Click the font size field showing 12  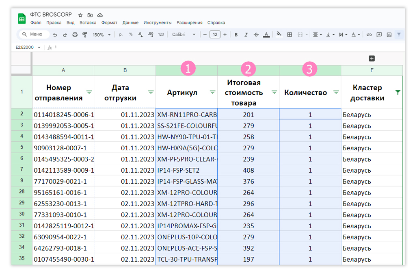pyautogui.click(x=215, y=35)
